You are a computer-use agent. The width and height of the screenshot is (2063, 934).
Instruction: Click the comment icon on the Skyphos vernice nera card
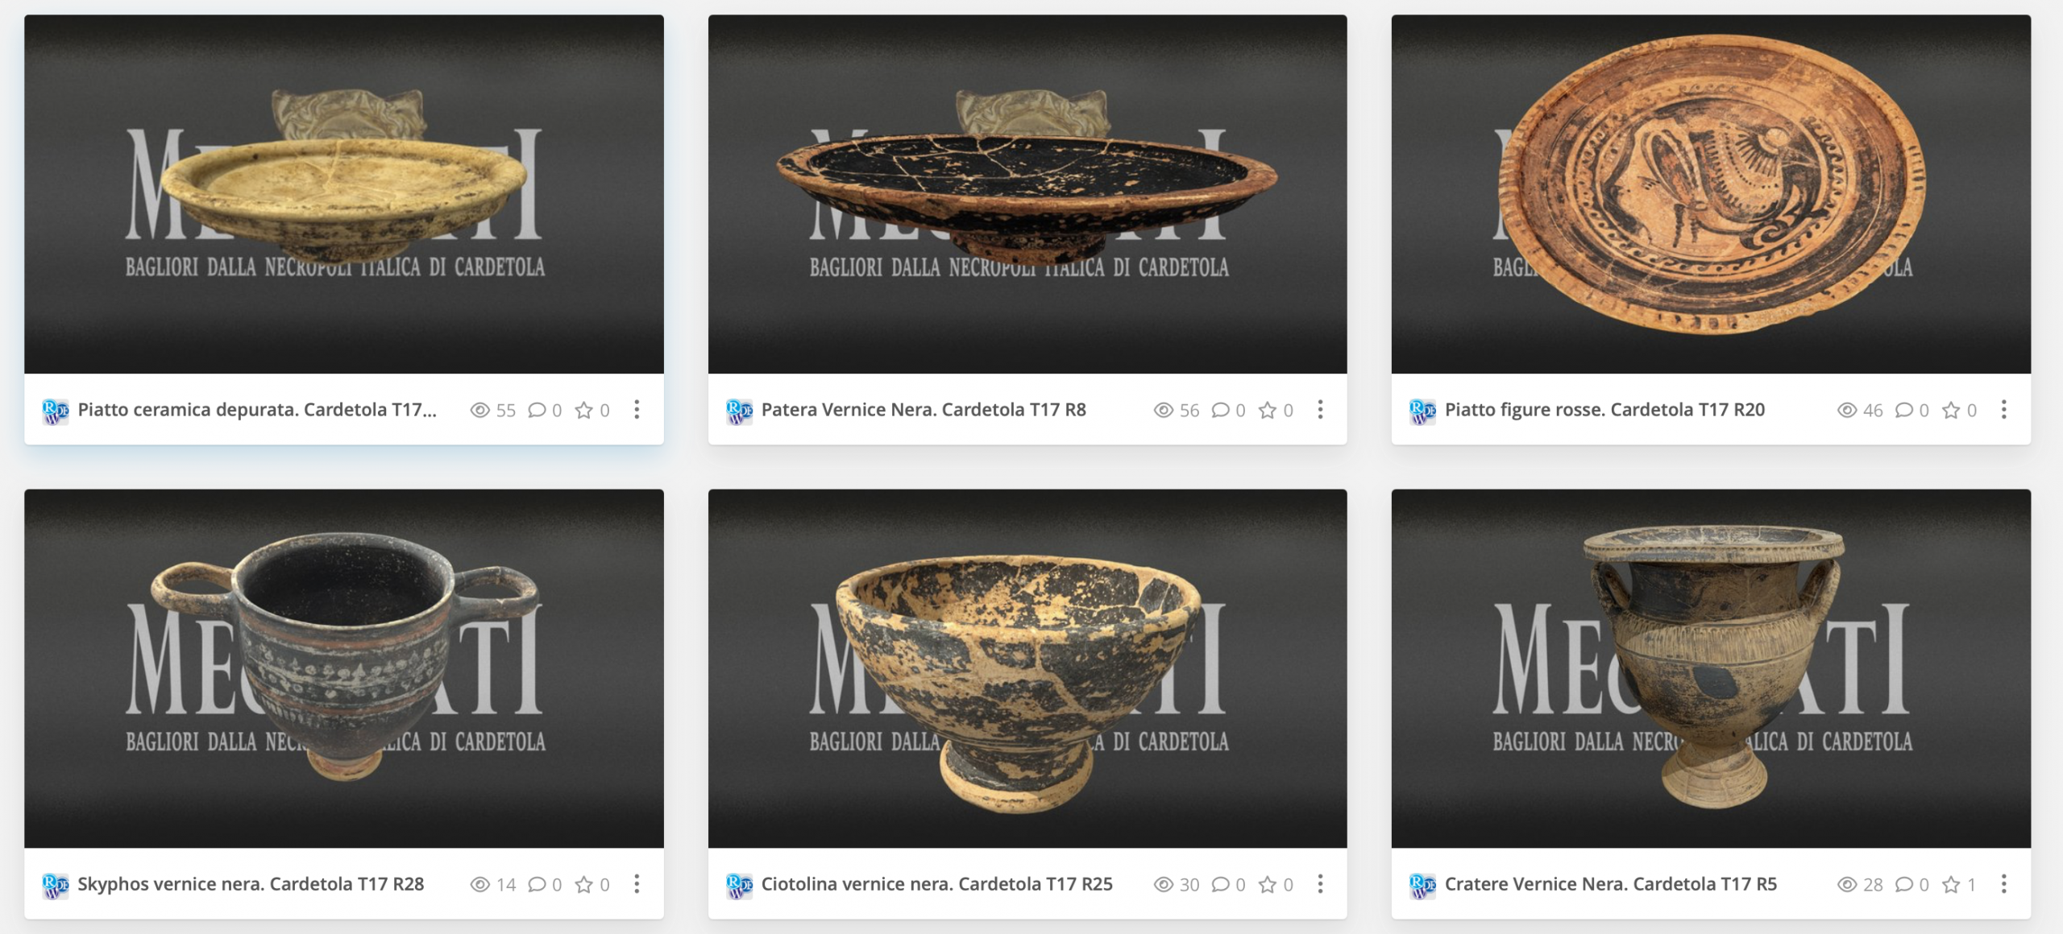point(537,884)
